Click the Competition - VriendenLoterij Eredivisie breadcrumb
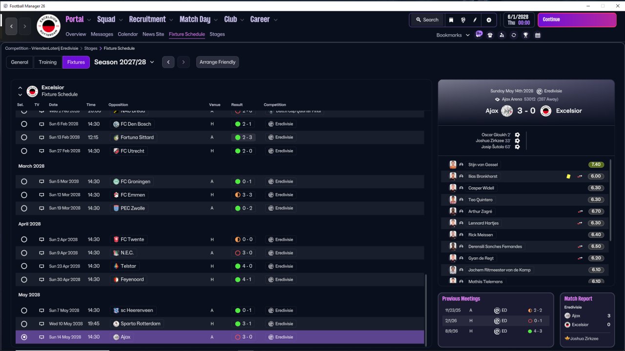The height and width of the screenshot is (351, 625). tap(42, 48)
